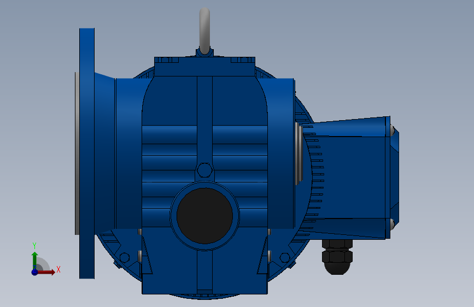Select the hex plug above the shaft bore
The image size is (474, 307).
[204, 170]
